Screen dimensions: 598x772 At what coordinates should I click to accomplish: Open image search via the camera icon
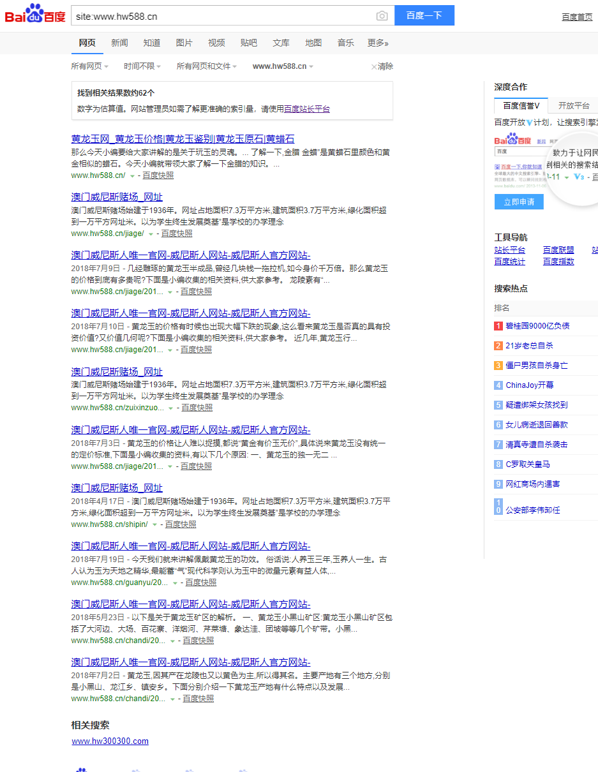382,16
